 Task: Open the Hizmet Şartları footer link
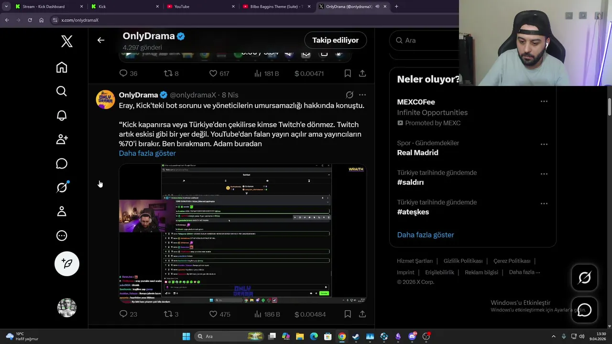415,261
